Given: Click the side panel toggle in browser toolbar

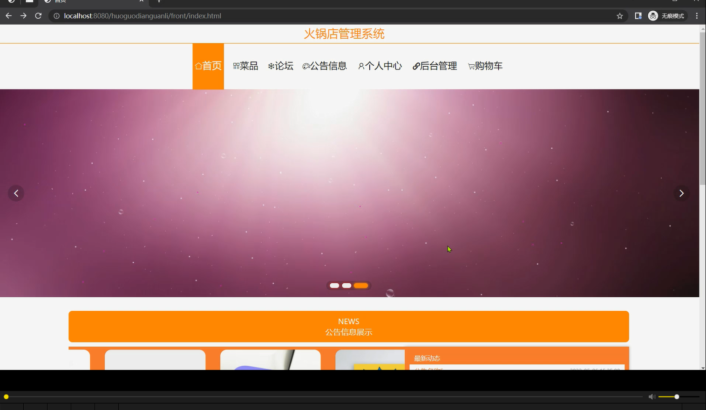Looking at the screenshot, I should pos(638,15).
